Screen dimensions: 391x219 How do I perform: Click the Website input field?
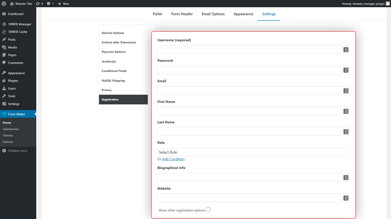[253, 198]
